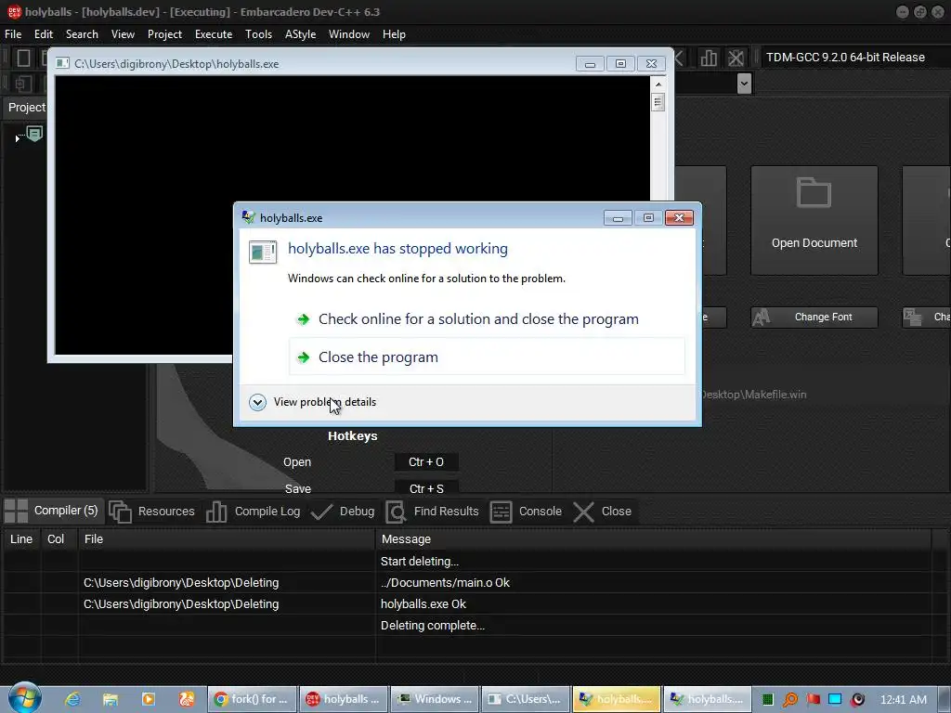Click the Dev-C++ logo in title bar
This screenshot has height=713, width=951.
click(x=15, y=11)
